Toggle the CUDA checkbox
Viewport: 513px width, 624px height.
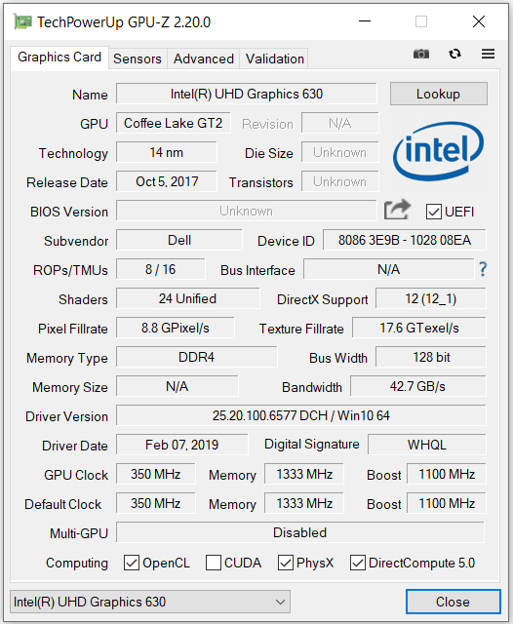click(x=214, y=563)
